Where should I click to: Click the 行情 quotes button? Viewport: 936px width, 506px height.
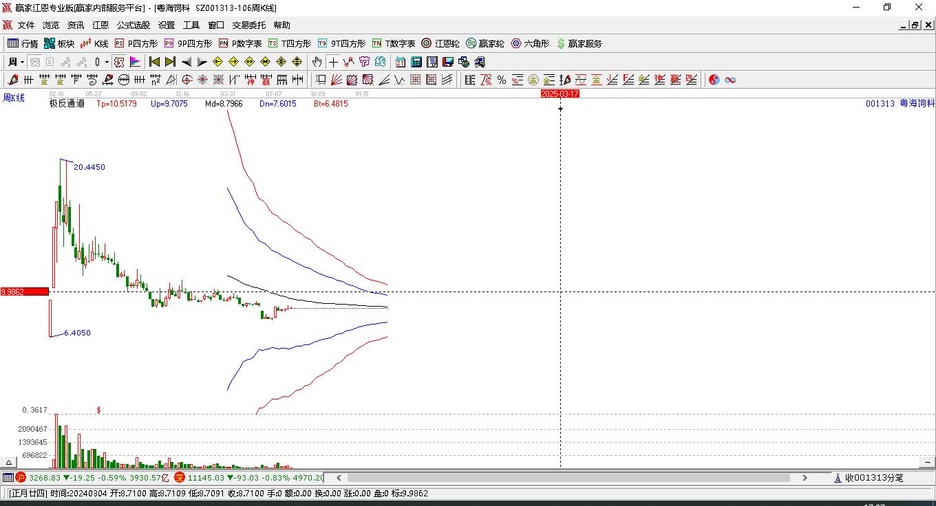23,43
